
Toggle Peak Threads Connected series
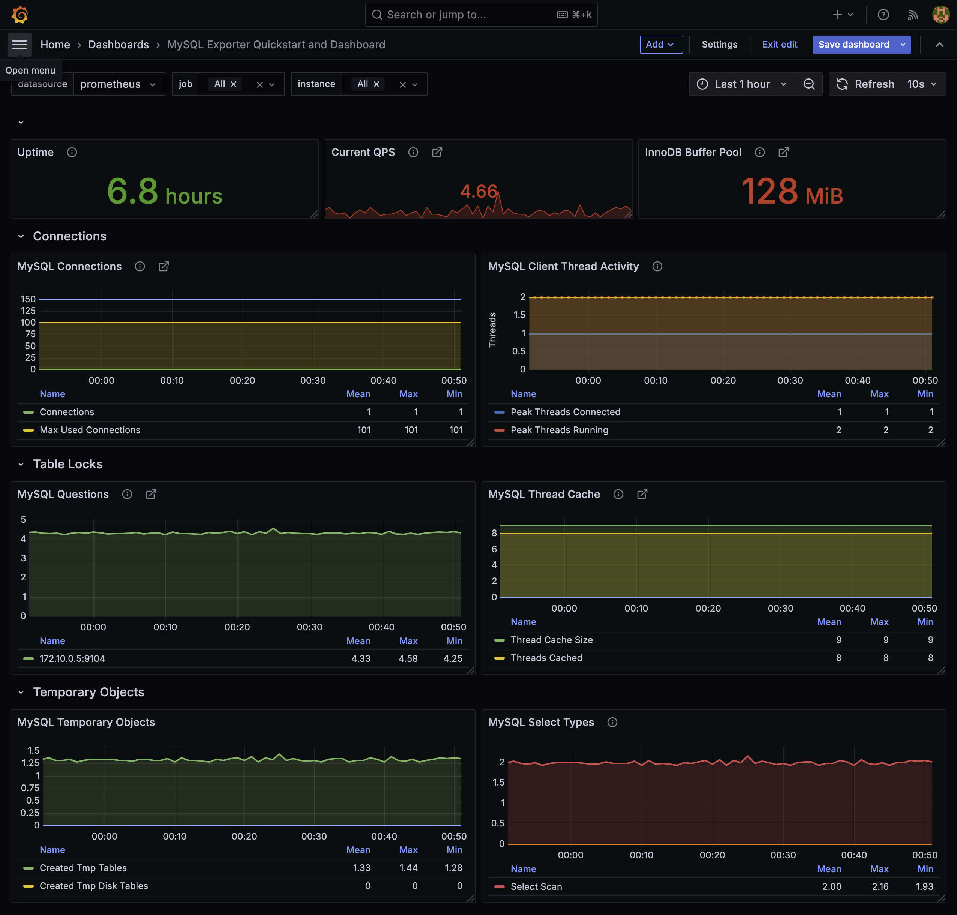(x=565, y=412)
